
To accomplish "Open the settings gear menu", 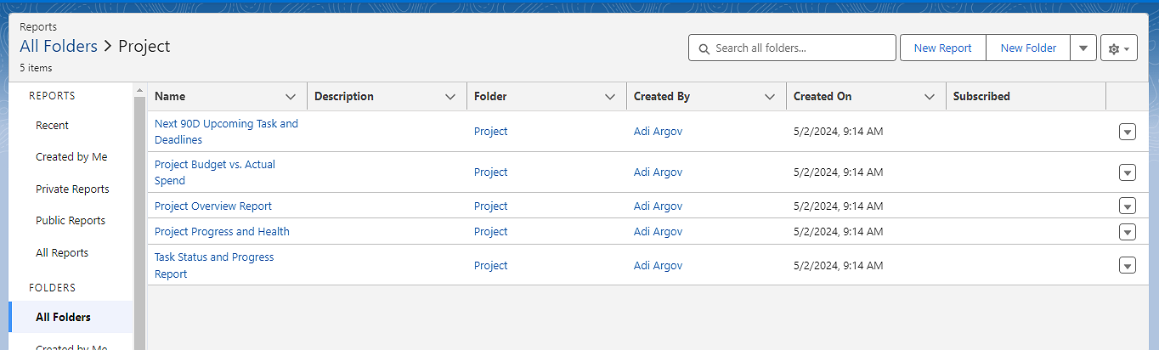I will coord(1118,48).
